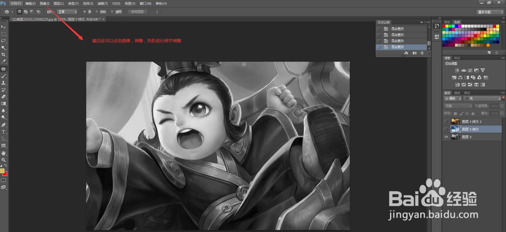Open the layer filter type dropdown 颜色
Image resolution: width=506 pixels, height=232 pixels.
click(x=453, y=99)
